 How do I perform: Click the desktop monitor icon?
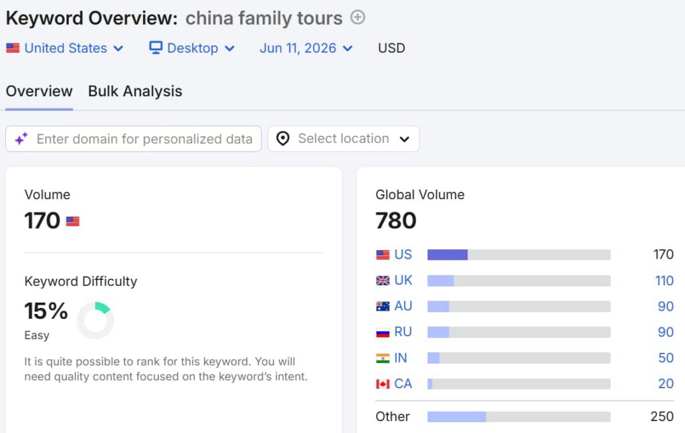coord(155,47)
